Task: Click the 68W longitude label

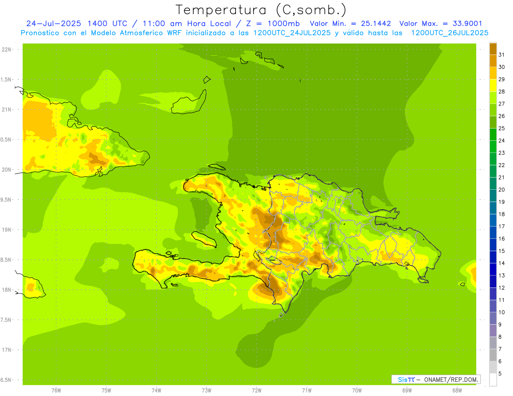Action: pyautogui.click(x=457, y=390)
